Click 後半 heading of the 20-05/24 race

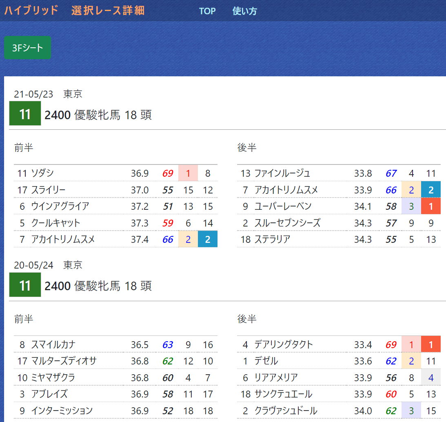coord(247,319)
